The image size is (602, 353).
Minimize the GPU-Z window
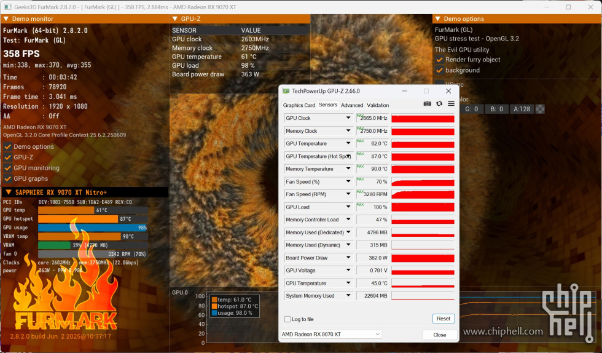pyautogui.click(x=405, y=91)
